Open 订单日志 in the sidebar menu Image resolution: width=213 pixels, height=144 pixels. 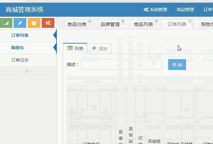(x=28, y=60)
